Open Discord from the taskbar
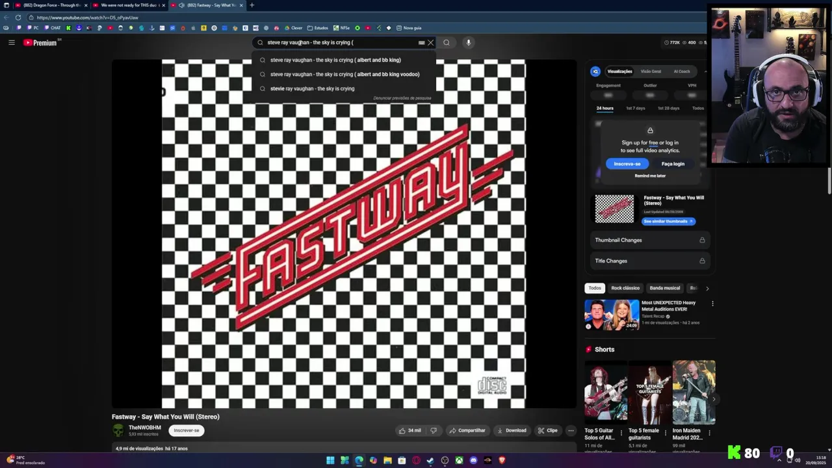 coord(473,460)
